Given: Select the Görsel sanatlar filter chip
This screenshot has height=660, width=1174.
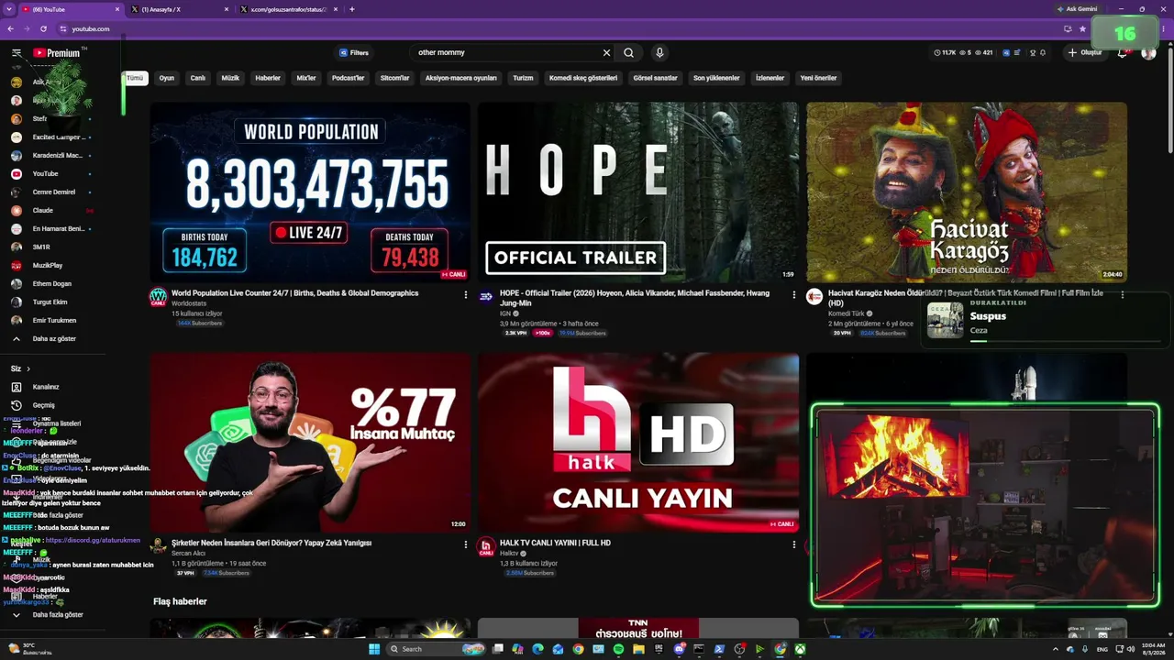Looking at the screenshot, I should [x=655, y=78].
